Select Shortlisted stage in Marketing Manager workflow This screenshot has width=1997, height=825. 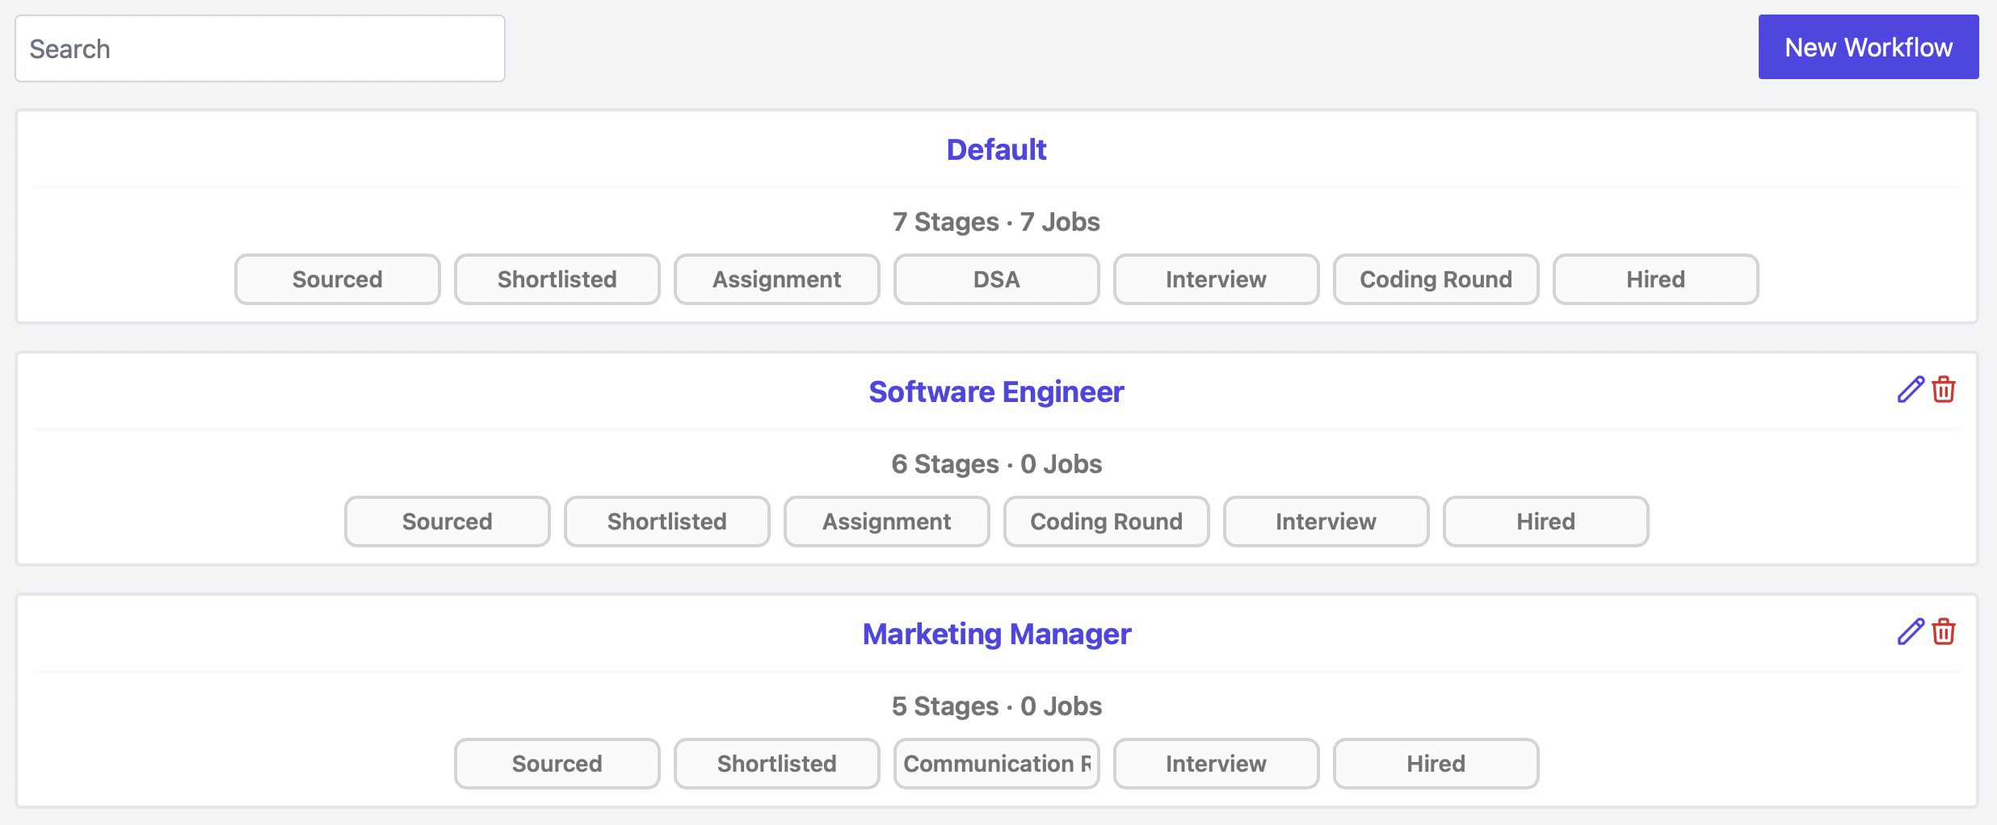[776, 764]
